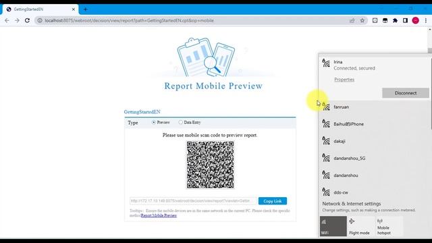The width and height of the screenshot is (432, 243).
Task: Close the GettingStartedEN tab
Action: tap(74, 9)
